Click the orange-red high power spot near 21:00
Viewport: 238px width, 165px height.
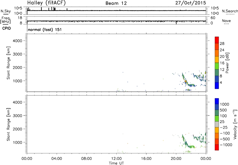tap(185, 82)
